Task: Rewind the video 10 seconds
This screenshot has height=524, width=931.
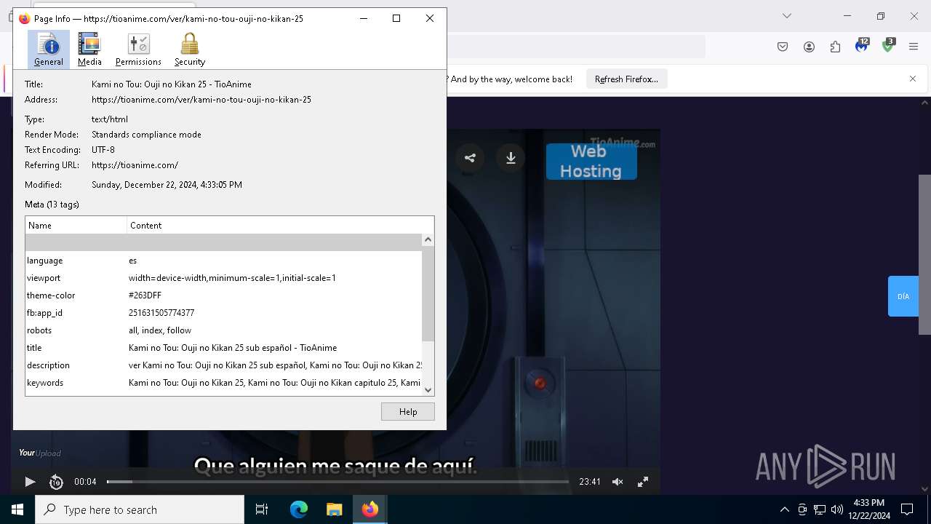Action: (56, 482)
